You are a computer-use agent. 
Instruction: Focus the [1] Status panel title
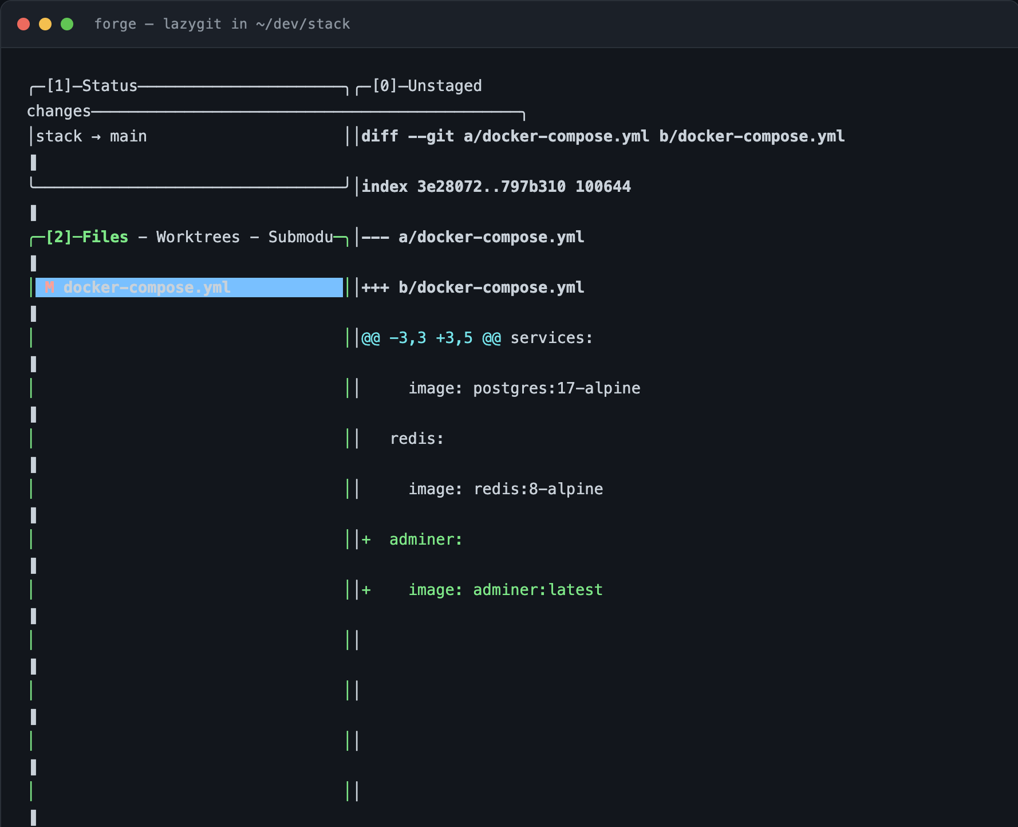click(92, 86)
